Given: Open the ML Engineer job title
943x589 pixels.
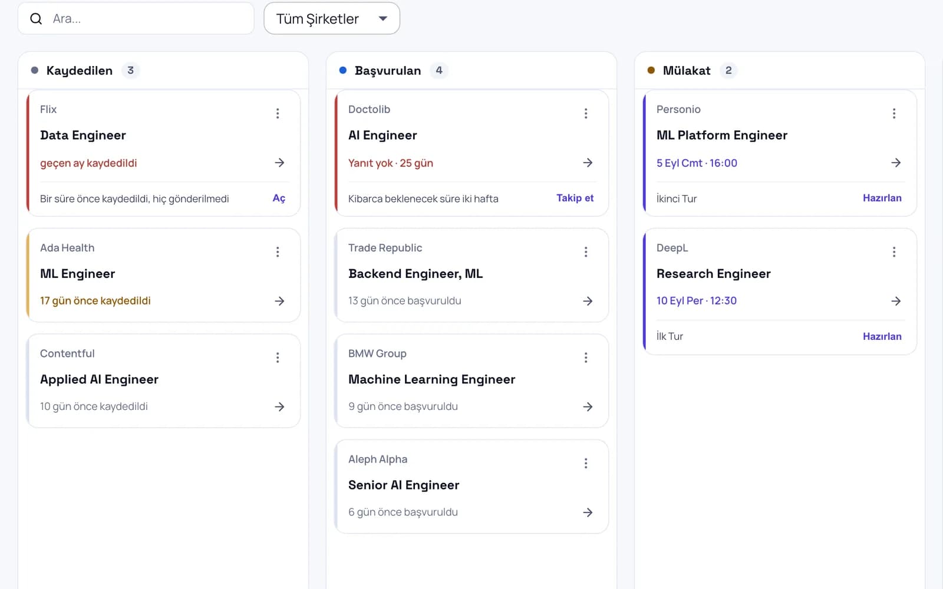Looking at the screenshot, I should 78,274.
